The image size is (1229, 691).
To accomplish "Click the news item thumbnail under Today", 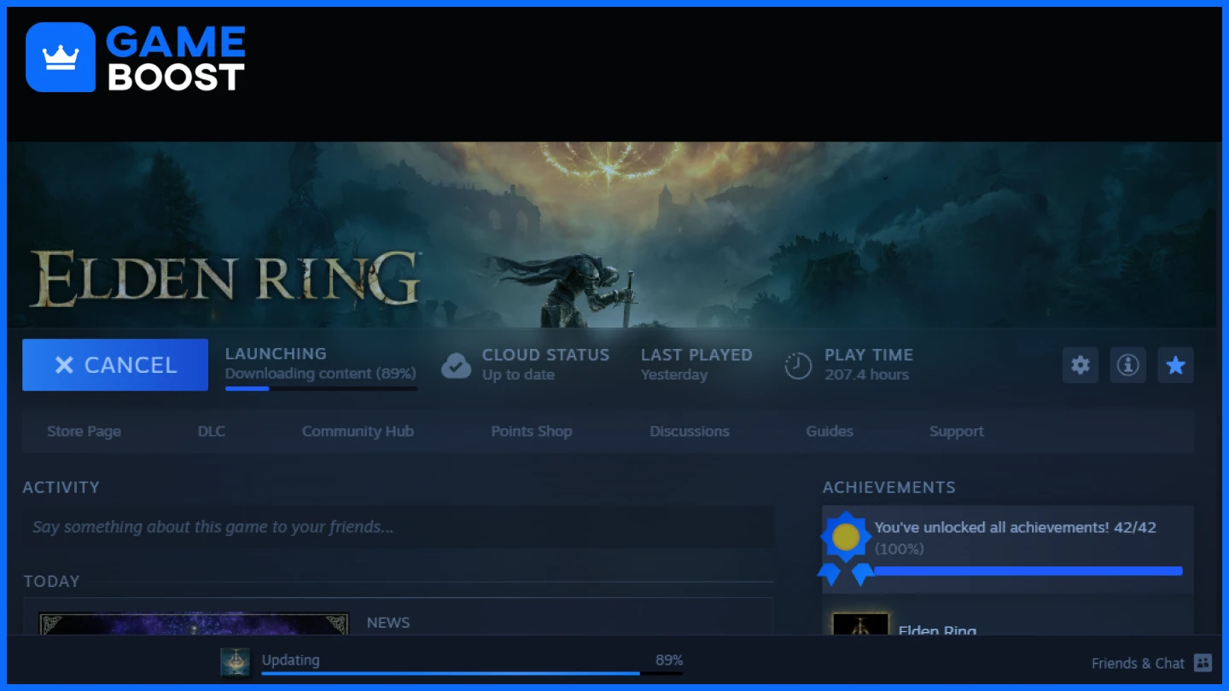I will coord(194,624).
